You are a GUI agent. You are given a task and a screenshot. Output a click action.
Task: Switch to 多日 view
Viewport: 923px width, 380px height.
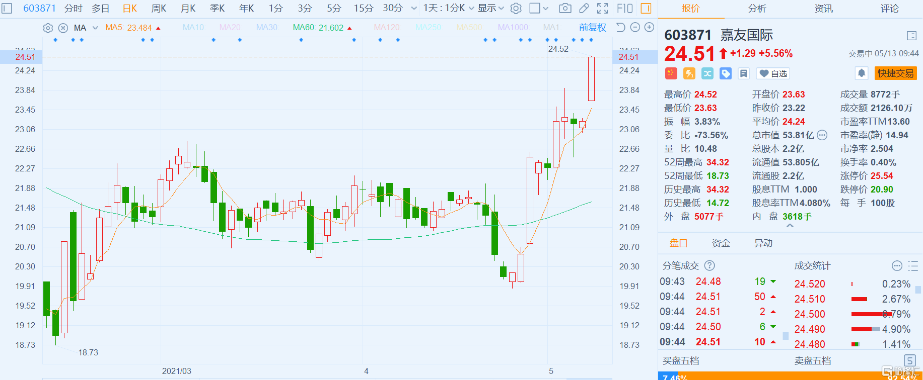point(100,8)
